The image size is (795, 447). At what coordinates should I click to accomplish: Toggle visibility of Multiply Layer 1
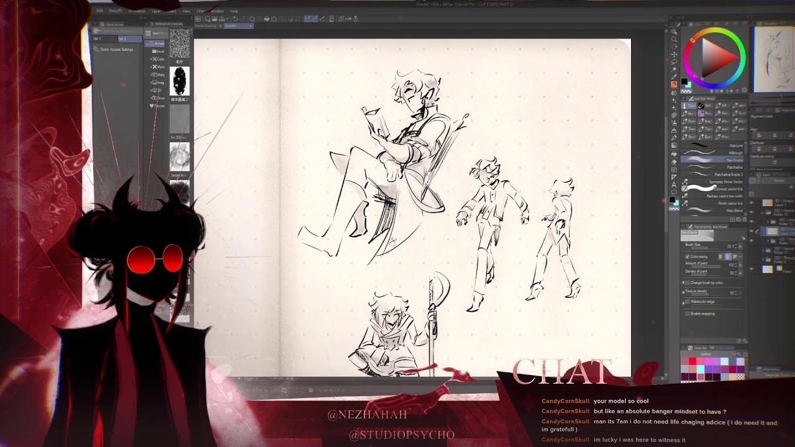752,202
